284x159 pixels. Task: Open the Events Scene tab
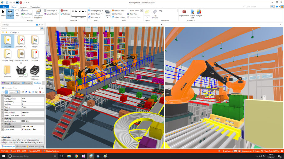click(32, 147)
